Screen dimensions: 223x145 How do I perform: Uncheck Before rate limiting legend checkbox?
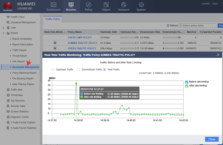(187, 82)
